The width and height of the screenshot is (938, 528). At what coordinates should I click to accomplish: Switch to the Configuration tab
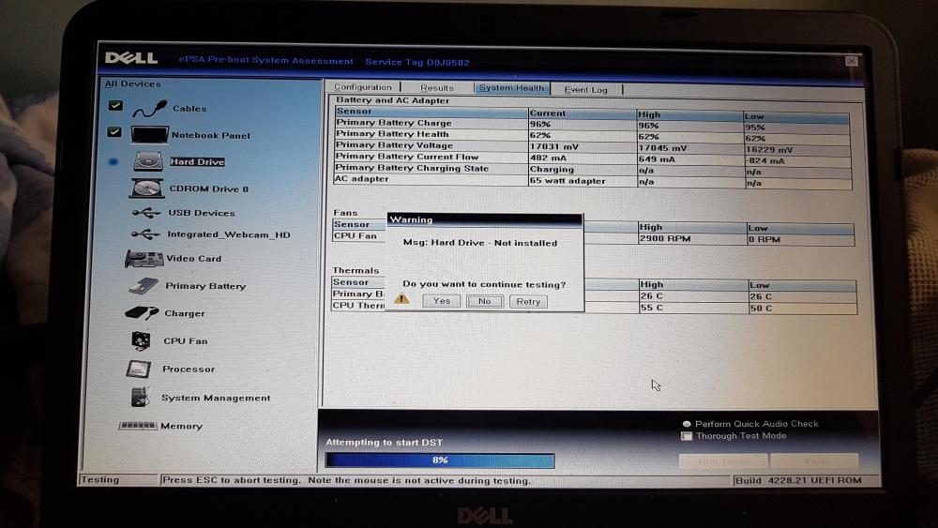tap(362, 87)
